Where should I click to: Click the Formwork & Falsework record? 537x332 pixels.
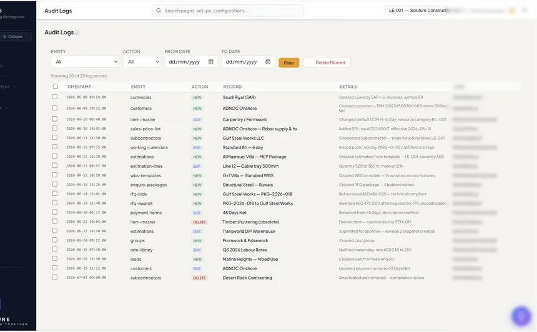[245, 241]
